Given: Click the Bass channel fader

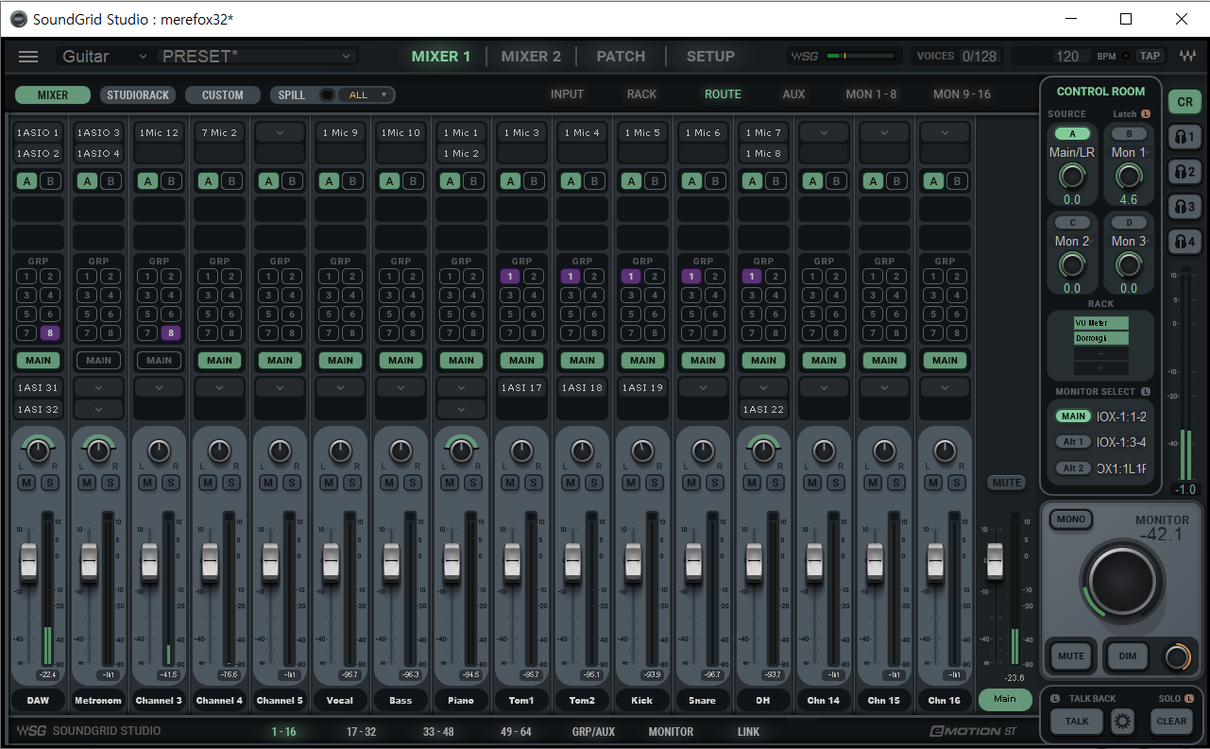Looking at the screenshot, I should (x=391, y=562).
